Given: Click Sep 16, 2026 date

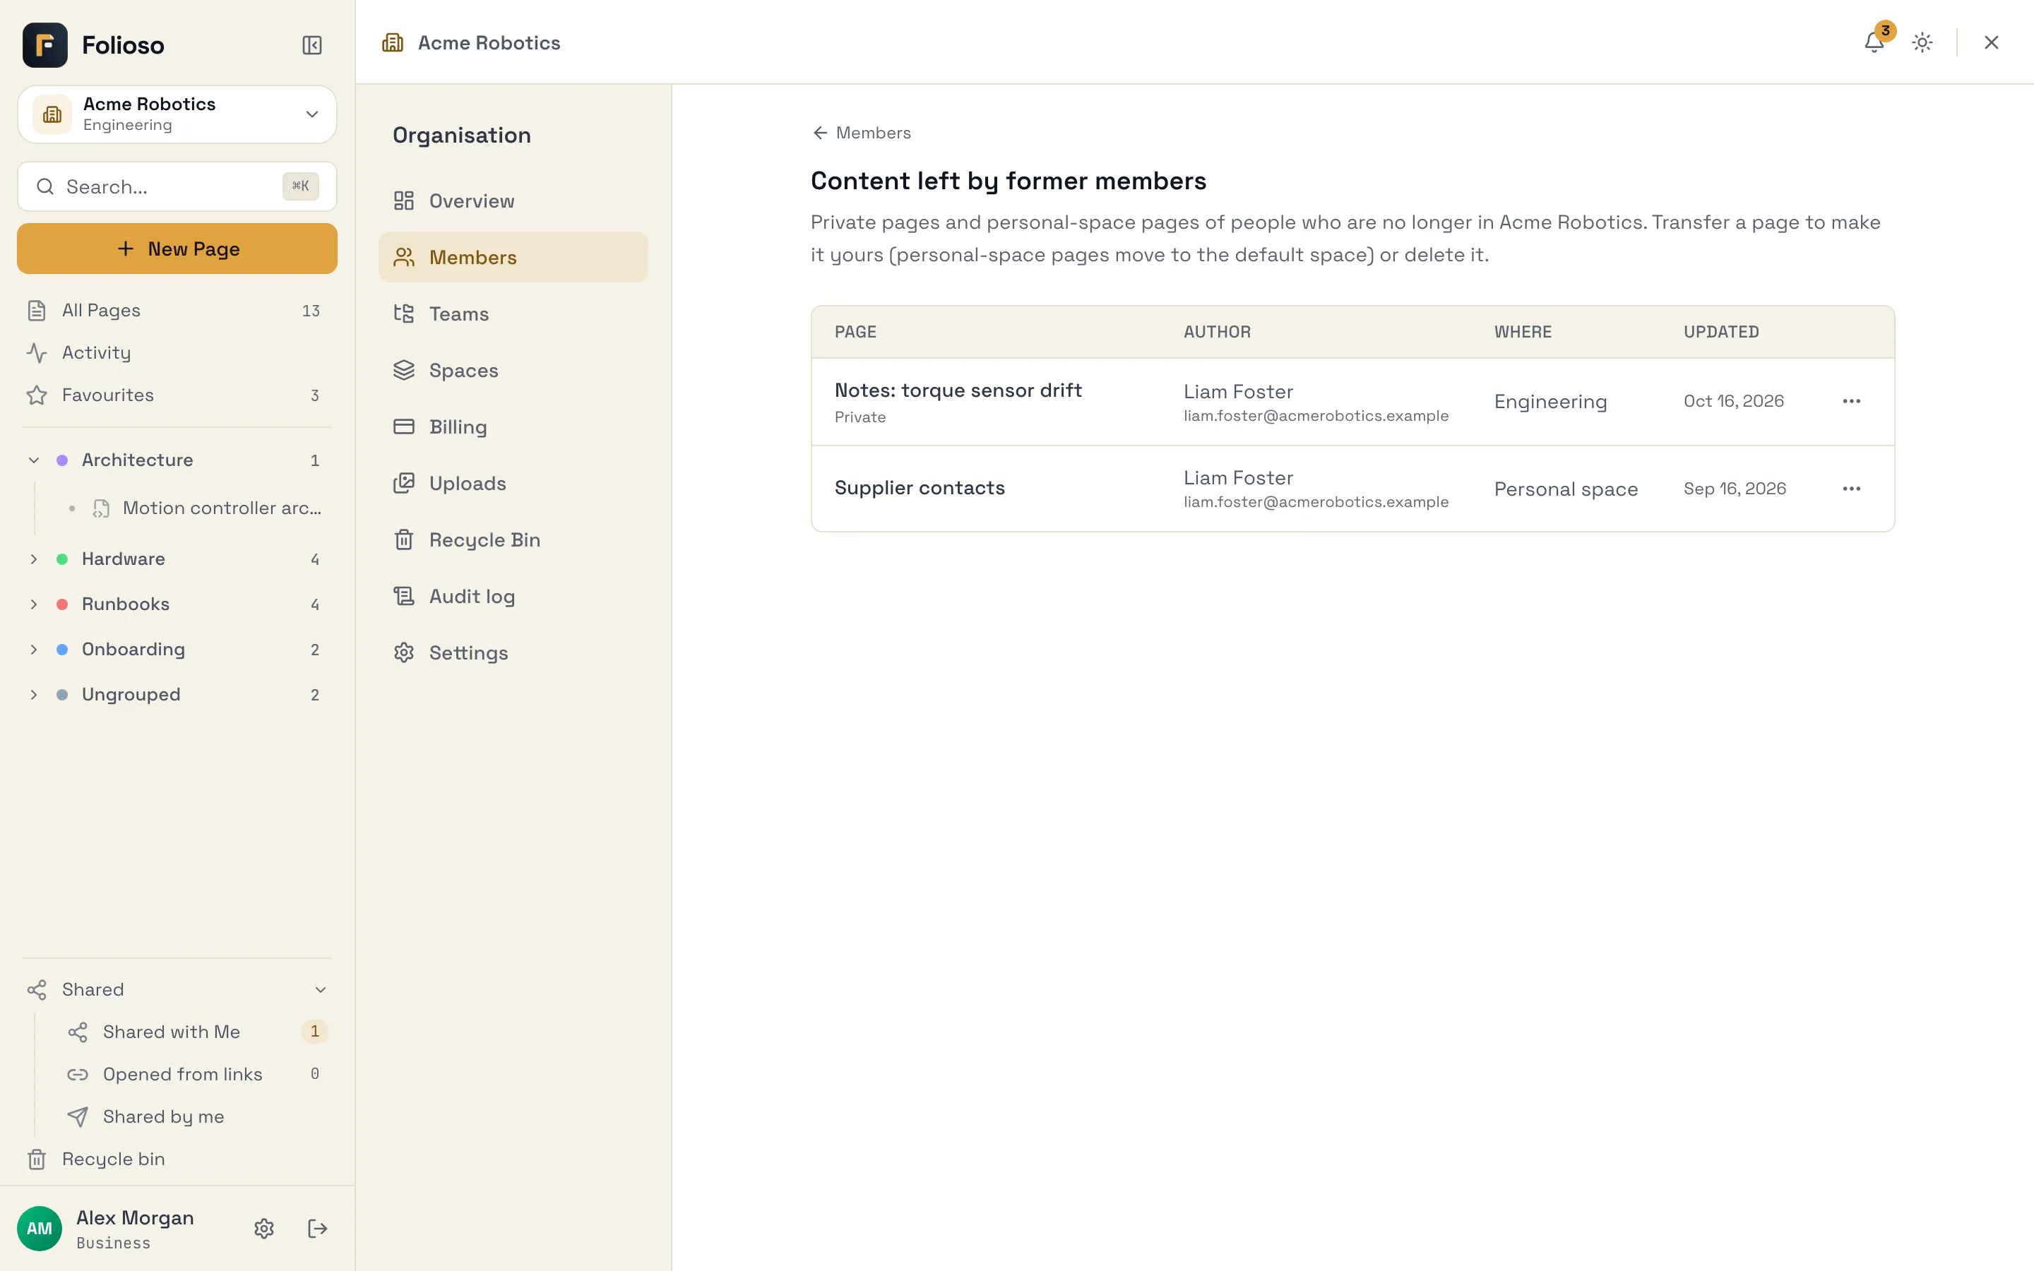Looking at the screenshot, I should [1735, 489].
